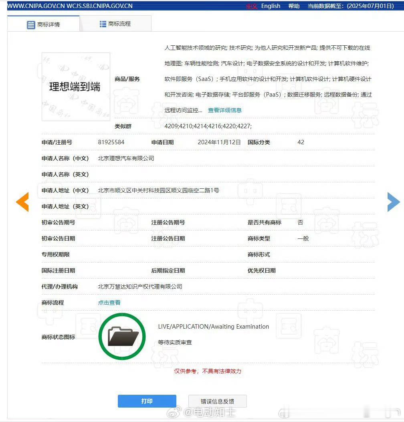The height and width of the screenshot is (422, 404).
Task: Select applicant name 北京理想汽车有限公司
Action: pyautogui.click(x=126, y=158)
